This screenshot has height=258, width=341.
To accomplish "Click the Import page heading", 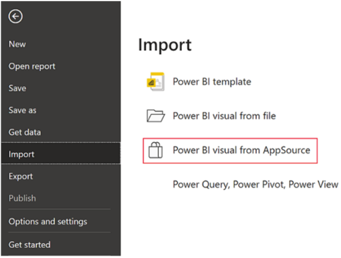I will pos(165,45).
